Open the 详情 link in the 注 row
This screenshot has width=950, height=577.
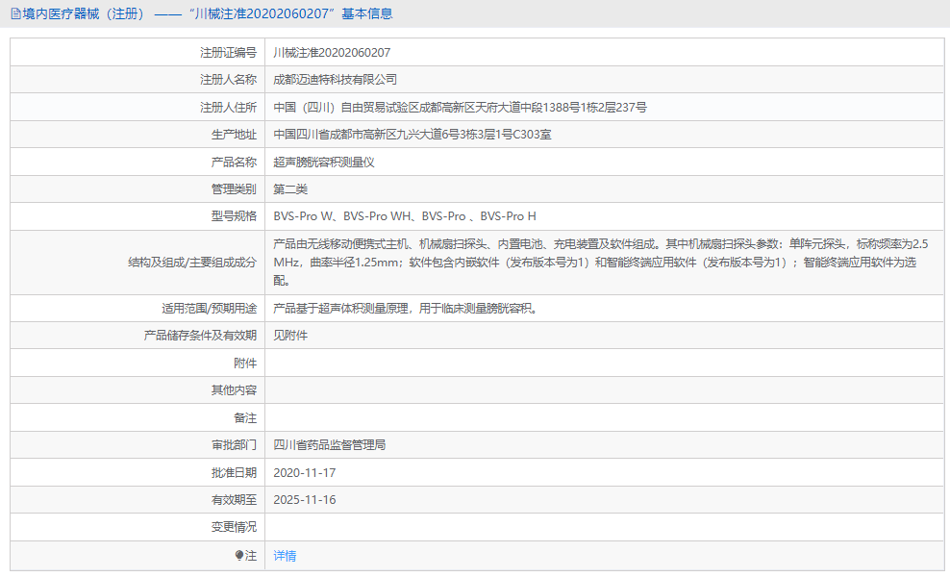pyautogui.click(x=284, y=556)
